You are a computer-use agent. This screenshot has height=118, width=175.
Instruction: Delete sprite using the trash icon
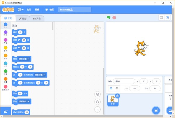click(117, 96)
